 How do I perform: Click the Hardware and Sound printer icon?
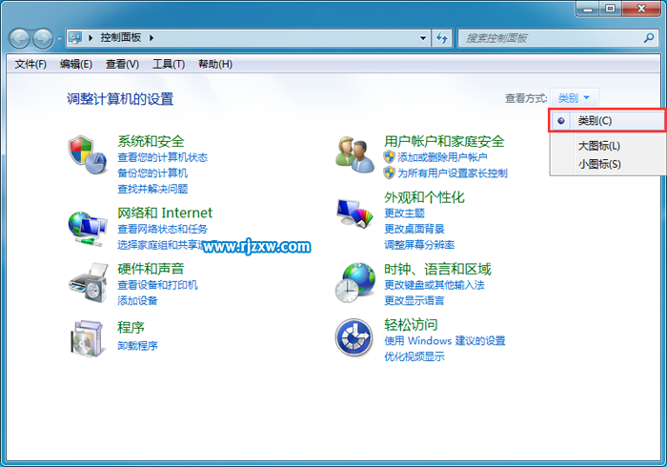tap(87, 282)
